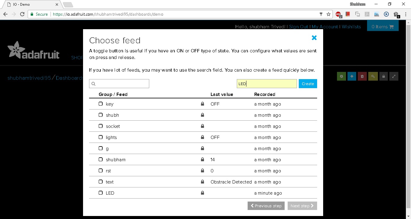Image resolution: width=411 pixels, height=219 pixels.
Task: Click the red delete trash button
Action: point(362,76)
